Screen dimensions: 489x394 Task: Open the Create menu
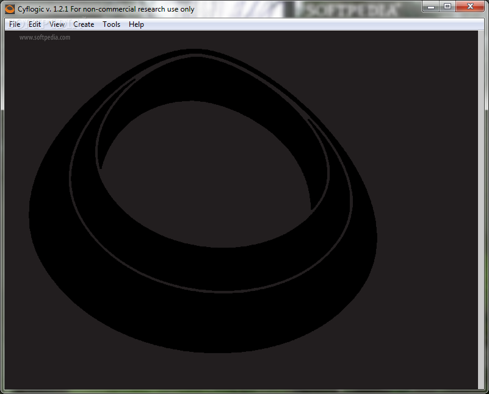point(84,24)
